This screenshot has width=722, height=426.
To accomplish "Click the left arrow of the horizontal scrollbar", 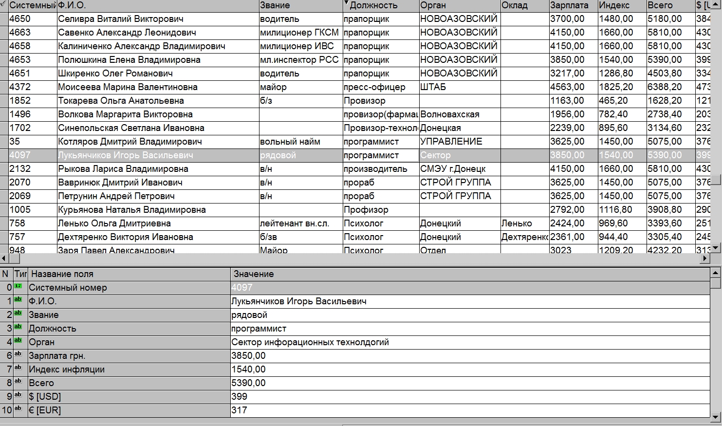I will (4, 259).
